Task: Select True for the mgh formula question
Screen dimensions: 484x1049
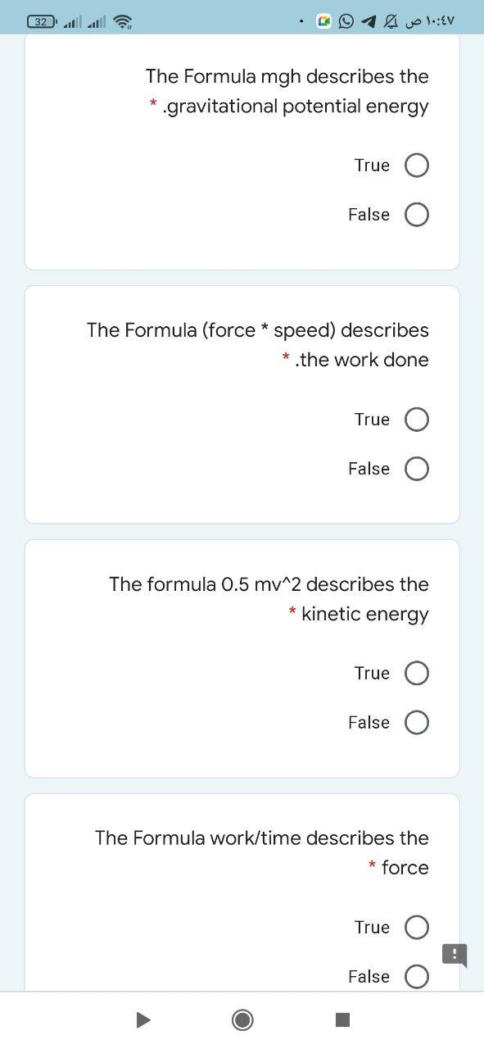Action: (417, 165)
